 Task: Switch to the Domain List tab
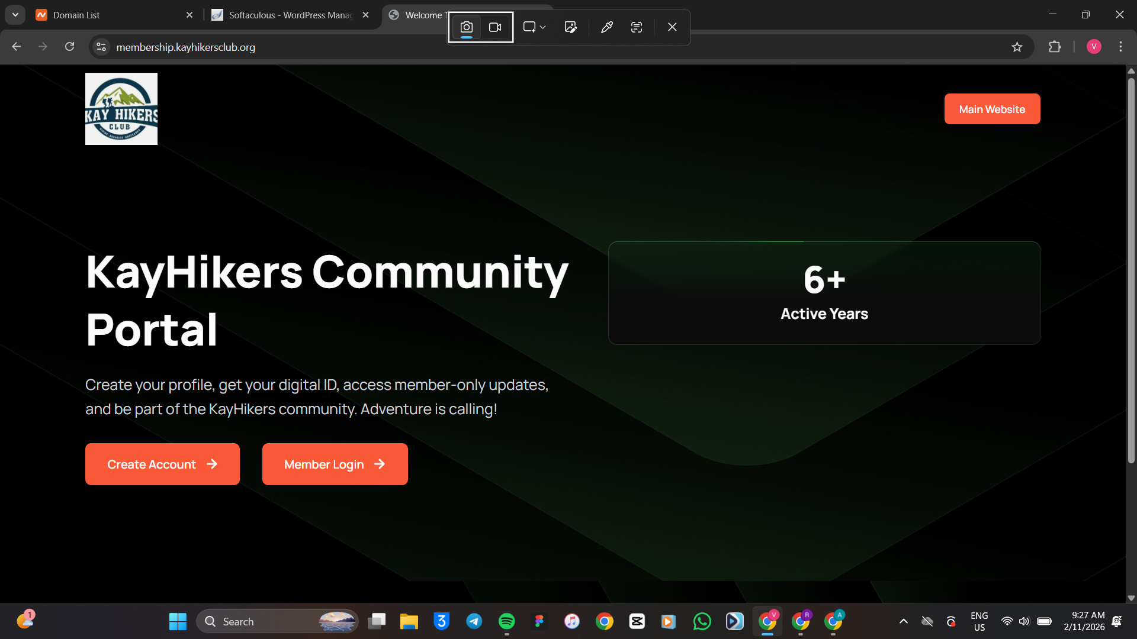point(107,15)
